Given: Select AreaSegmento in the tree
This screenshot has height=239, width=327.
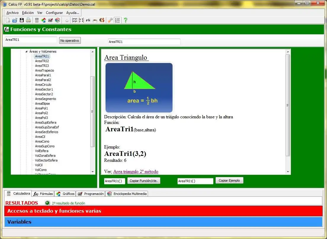Looking at the screenshot, I should click(46, 99).
